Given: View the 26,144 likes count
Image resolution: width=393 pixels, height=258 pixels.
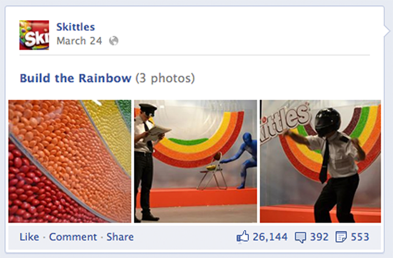Looking at the screenshot, I should (270, 237).
